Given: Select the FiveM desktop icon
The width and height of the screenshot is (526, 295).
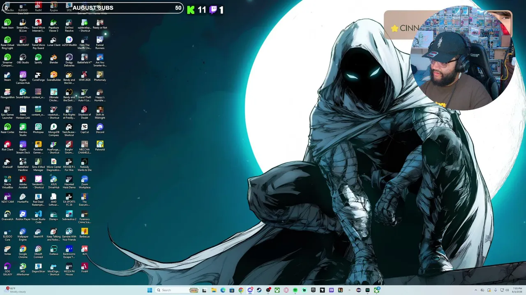Looking at the screenshot, I should click(85, 268).
